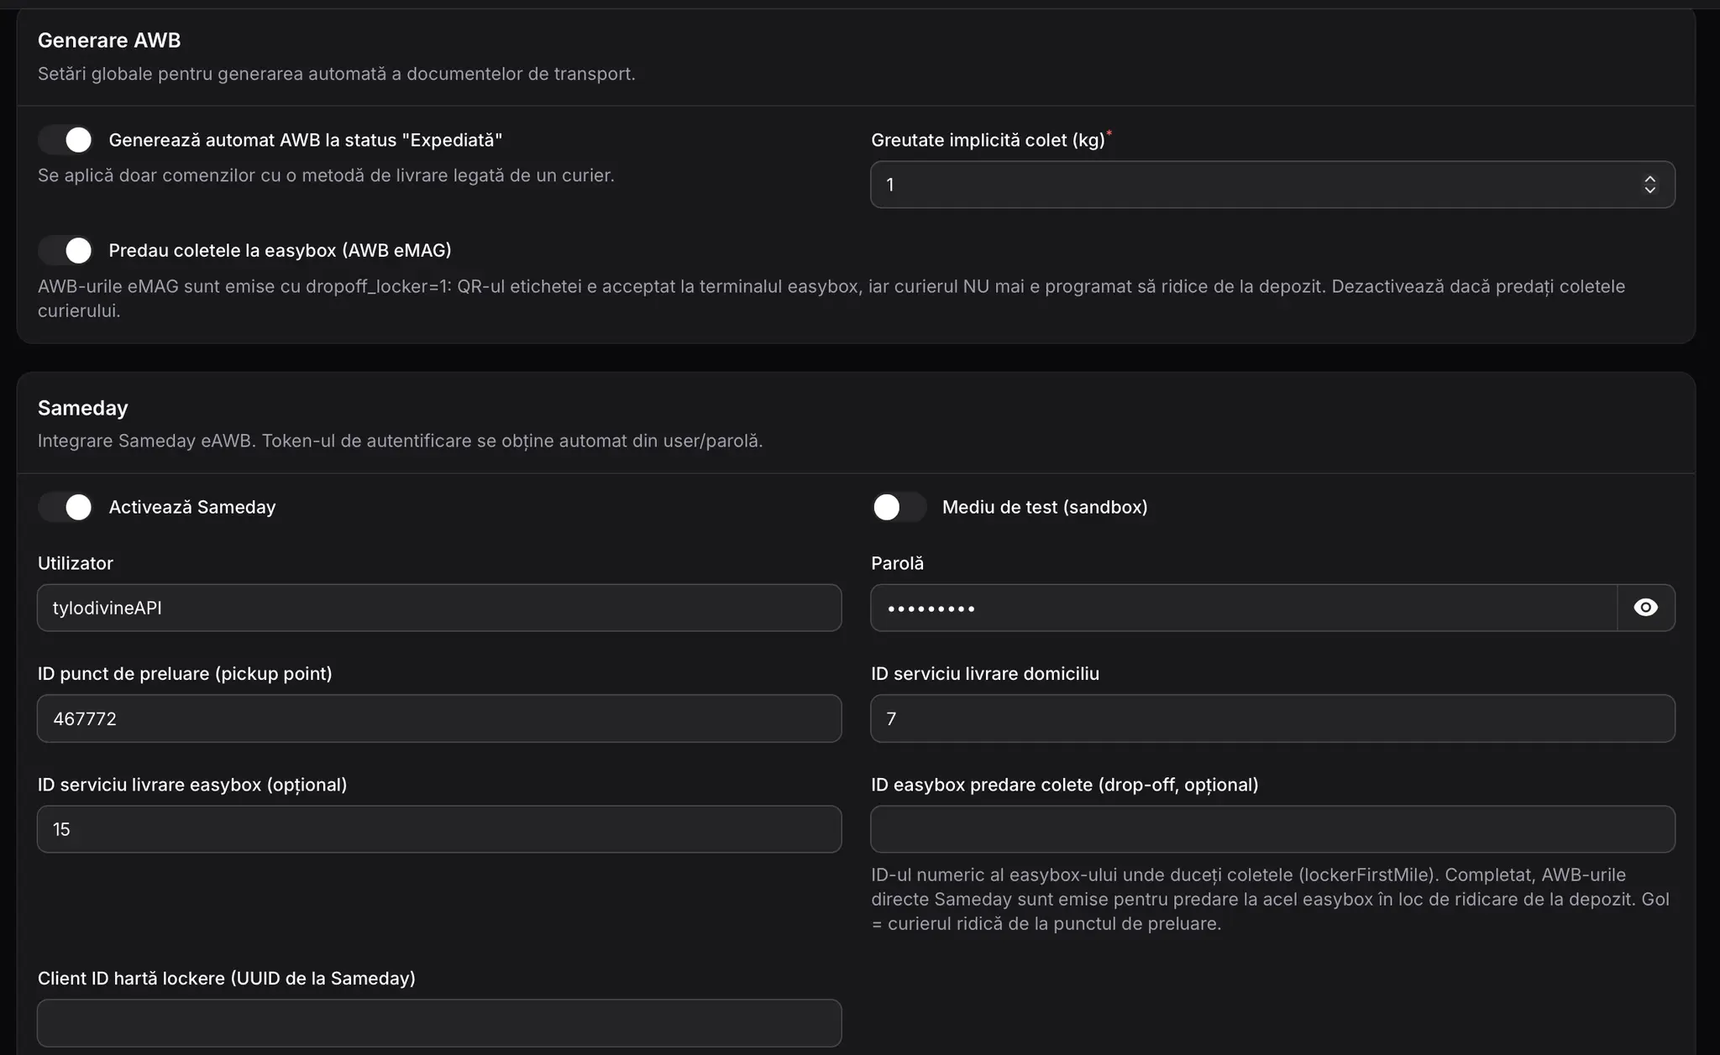The image size is (1720, 1055).
Task: Click the stepper arrows on default package weight
Action: tap(1650, 185)
